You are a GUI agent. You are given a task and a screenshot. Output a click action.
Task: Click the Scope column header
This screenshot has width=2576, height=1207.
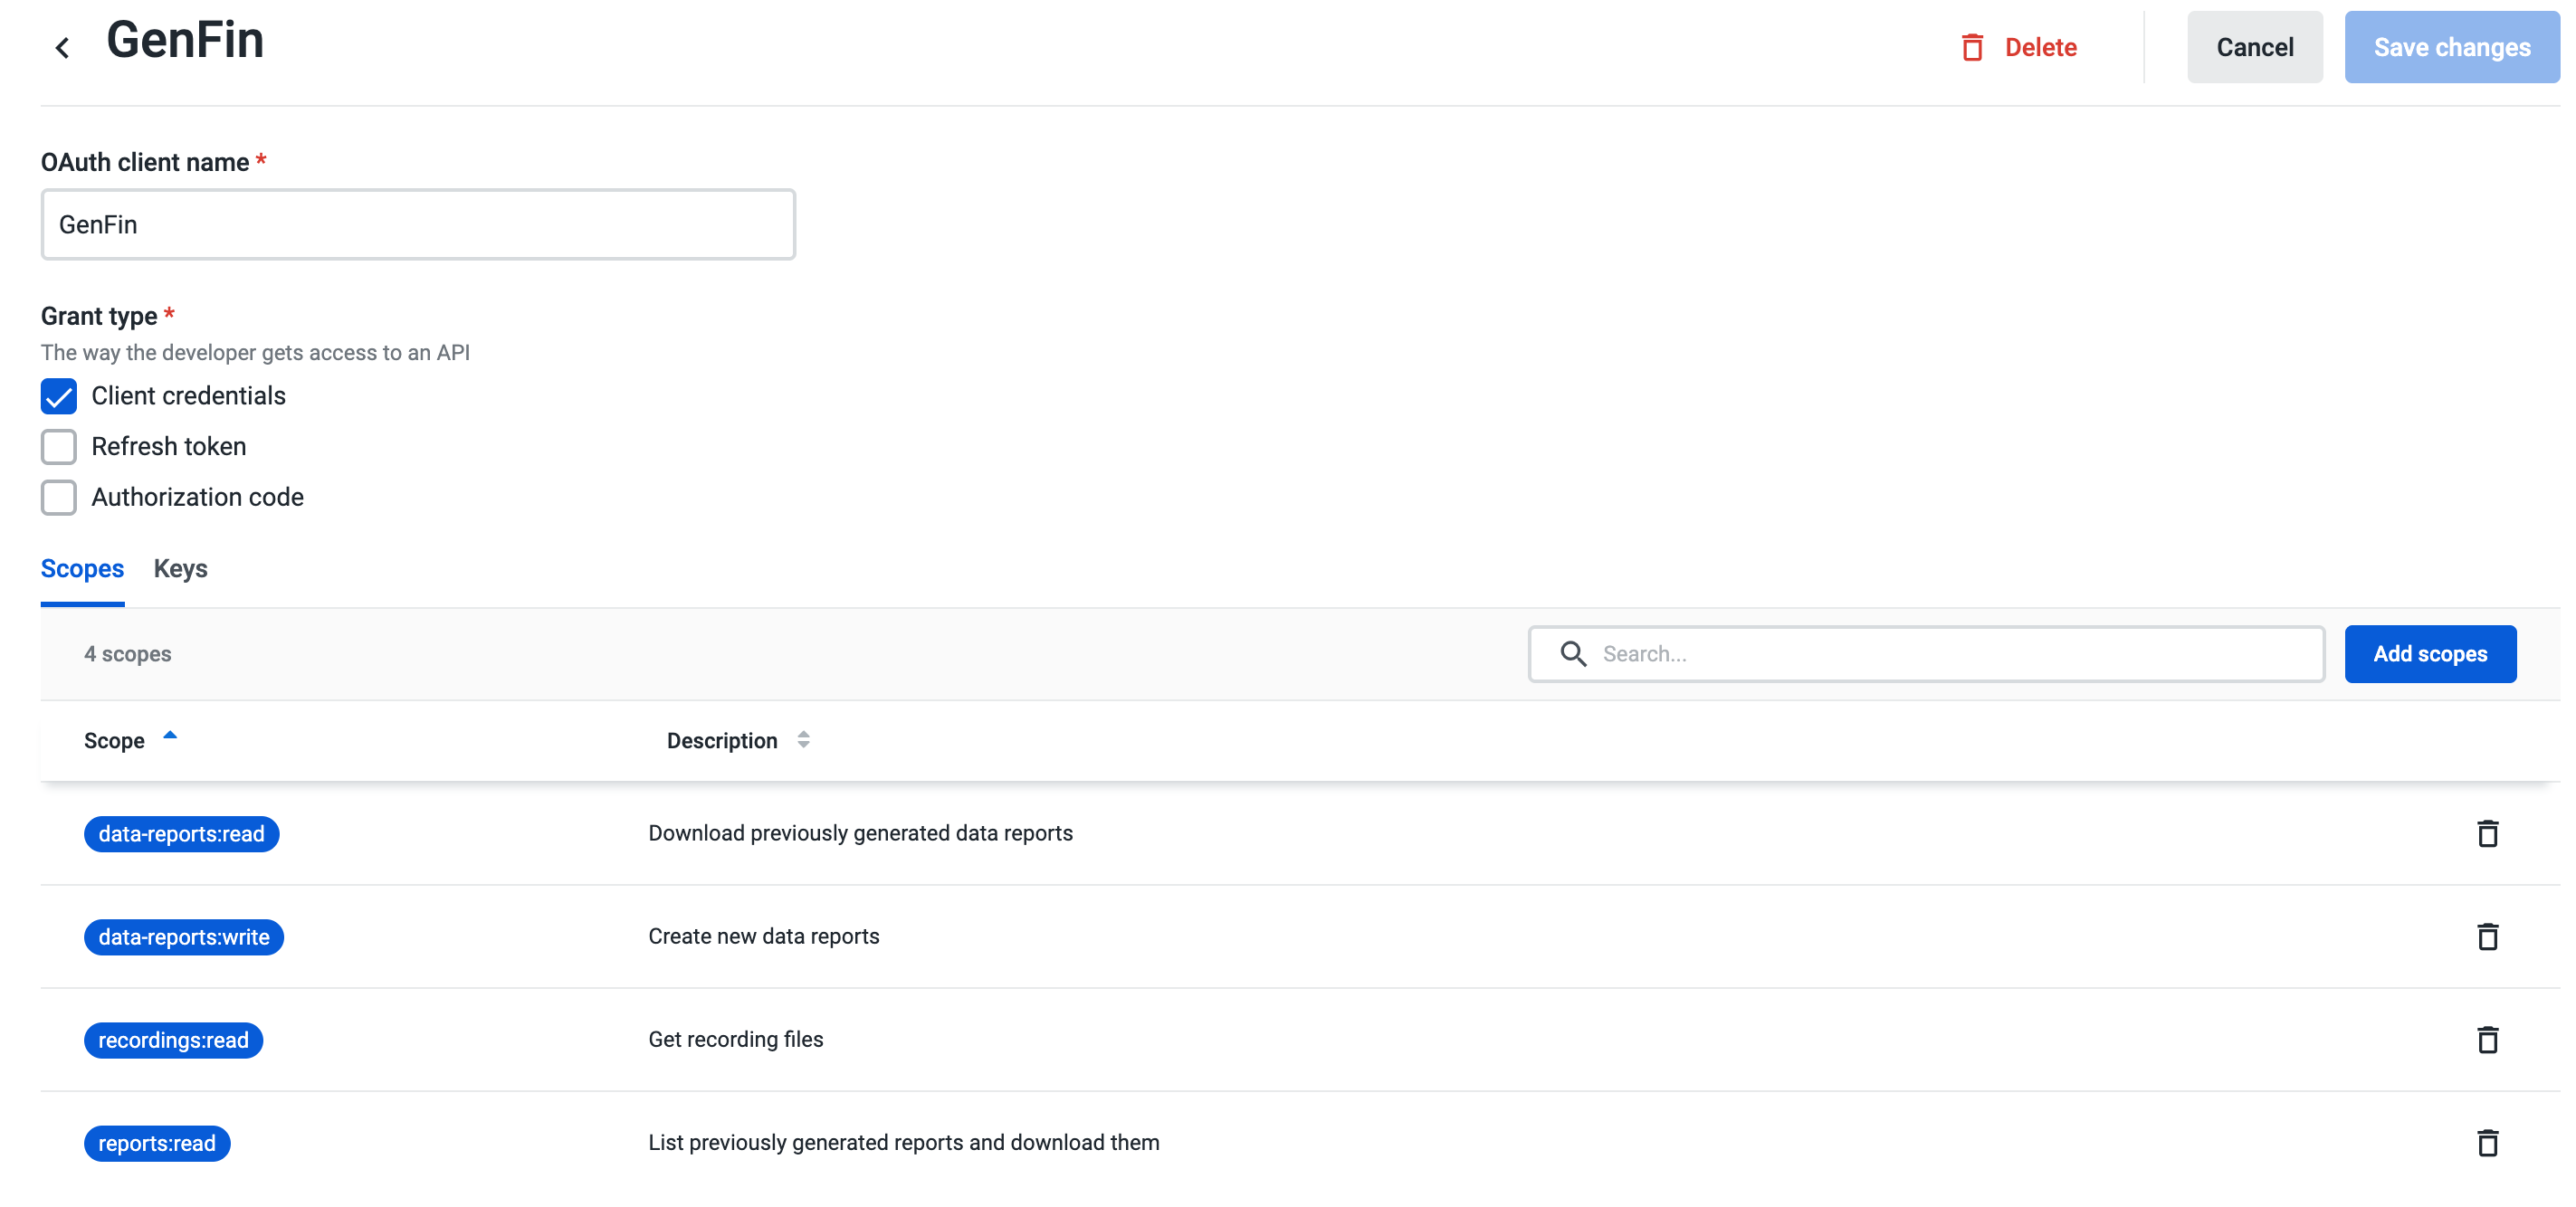(x=114, y=741)
